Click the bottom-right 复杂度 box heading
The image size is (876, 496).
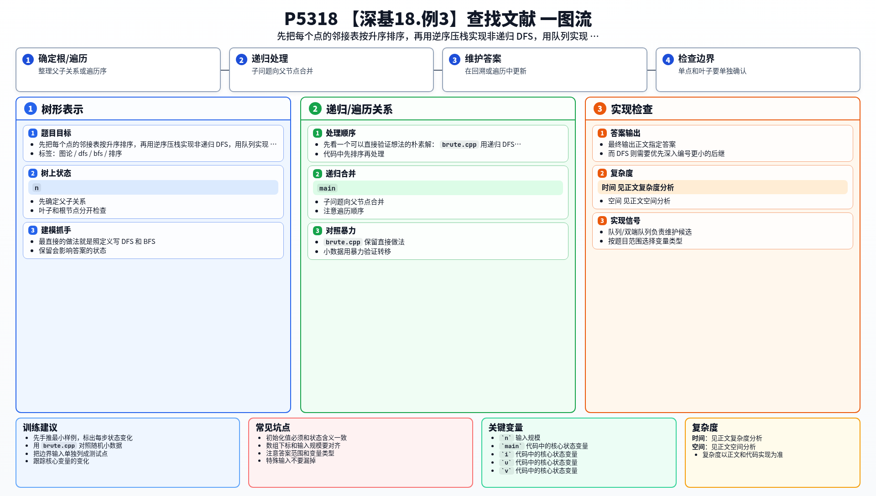(x=705, y=428)
